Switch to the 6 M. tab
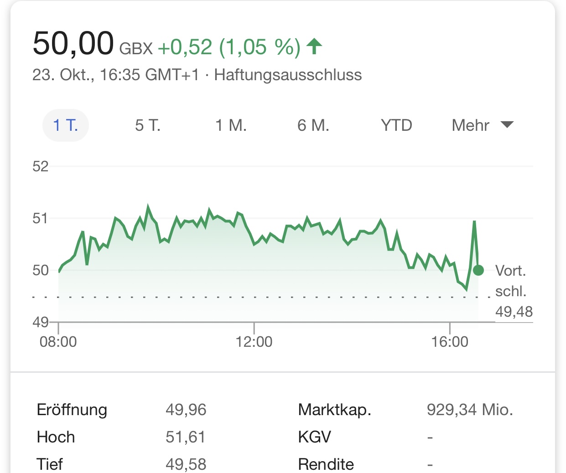 313,125
